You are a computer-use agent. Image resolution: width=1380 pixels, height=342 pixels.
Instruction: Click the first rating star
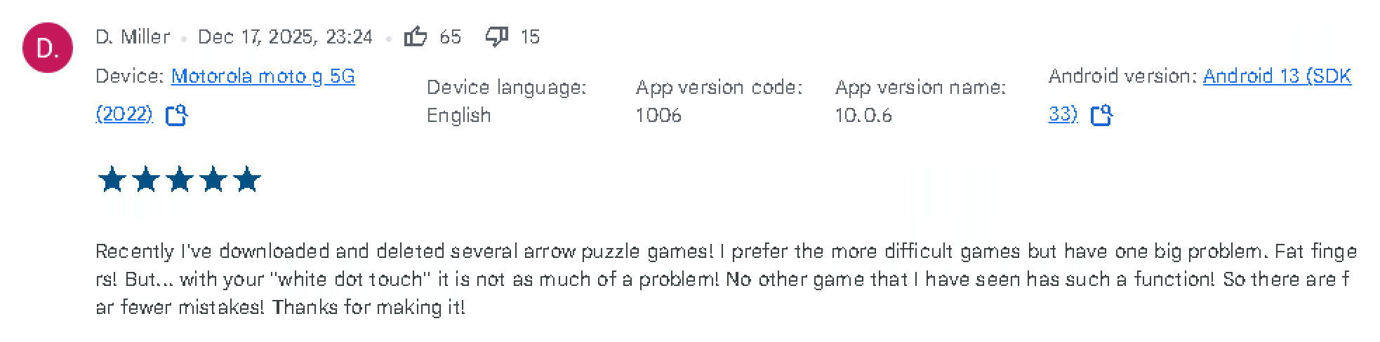112,180
